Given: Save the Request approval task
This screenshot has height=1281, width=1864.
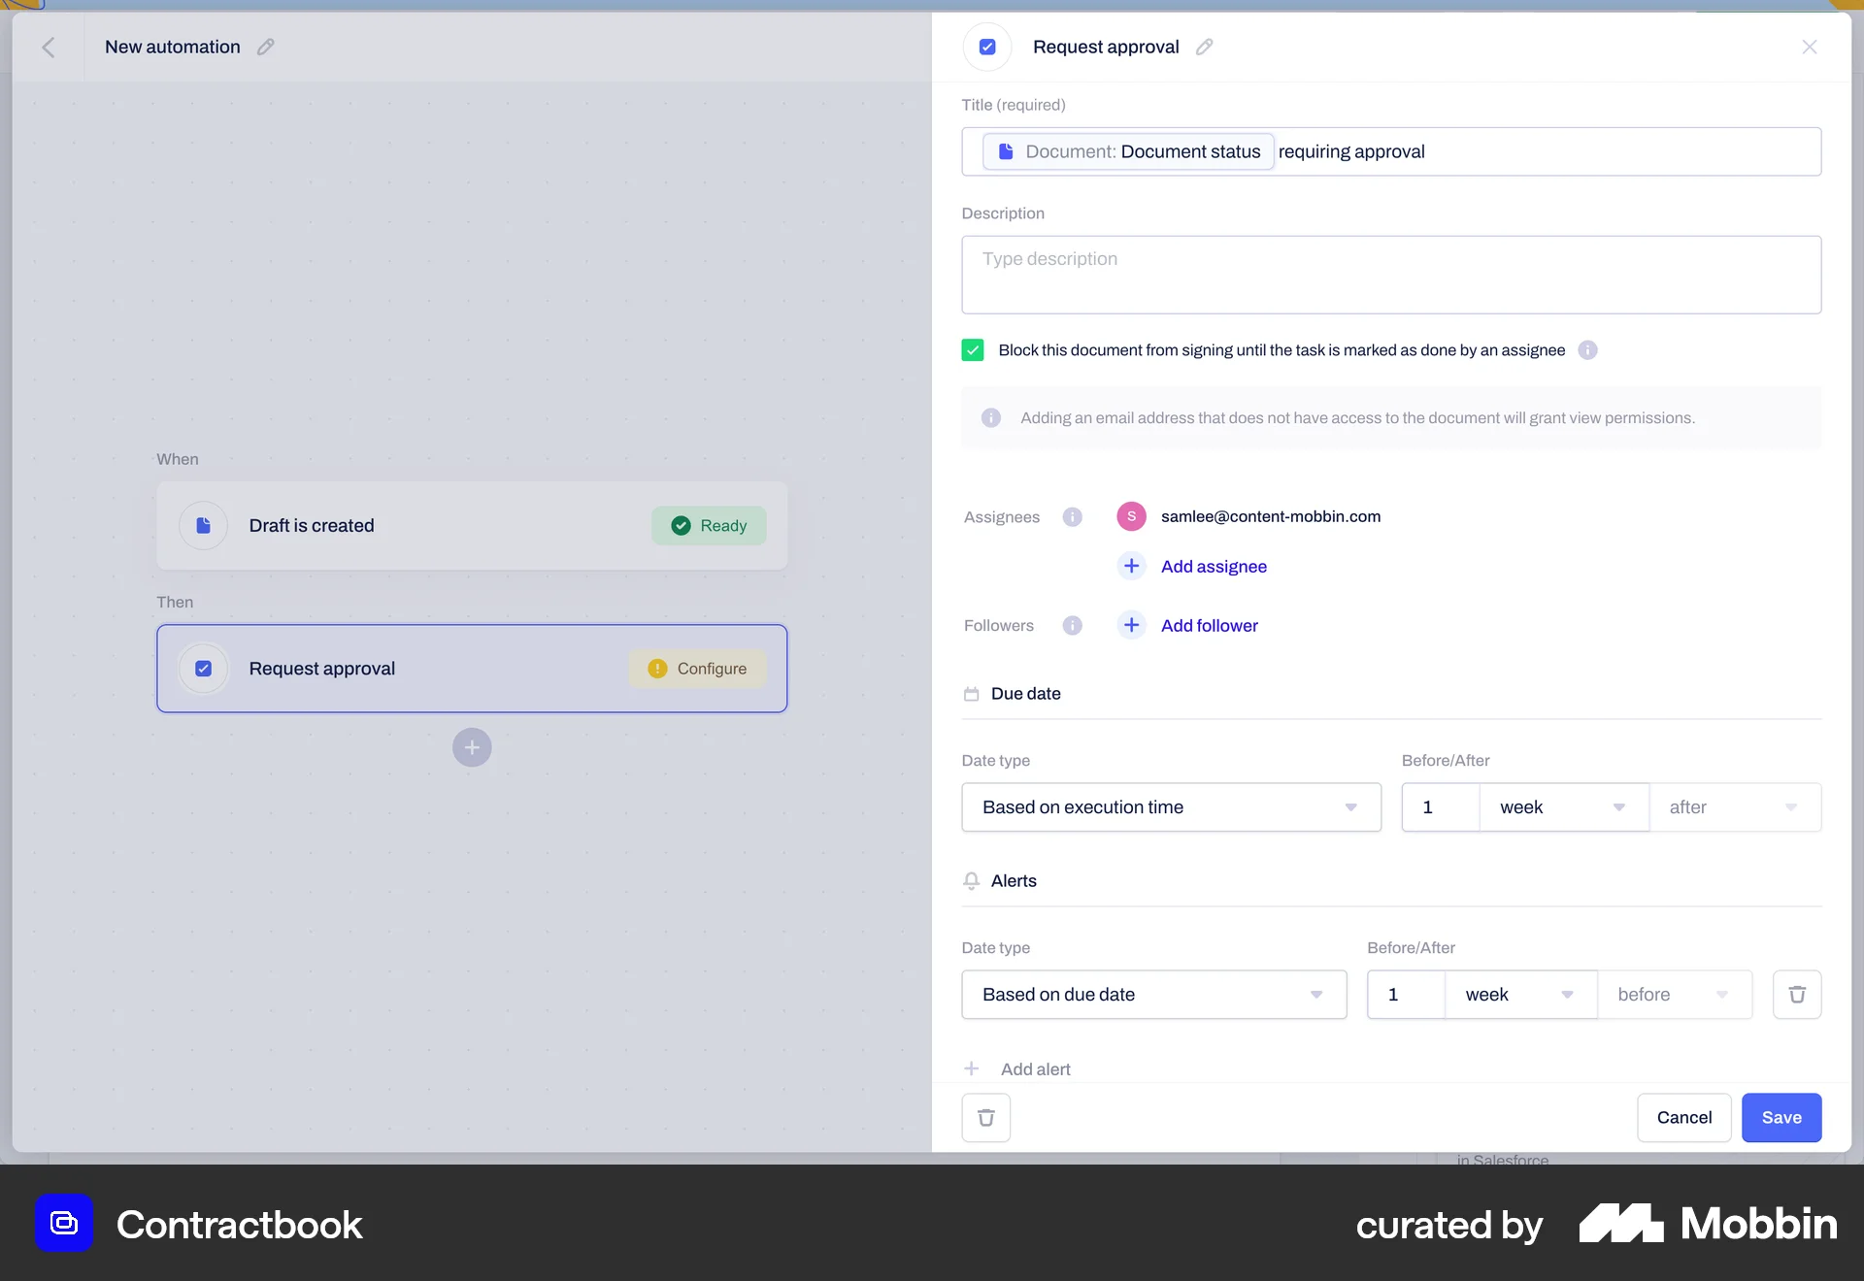Looking at the screenshot, I should 1781,1117.
